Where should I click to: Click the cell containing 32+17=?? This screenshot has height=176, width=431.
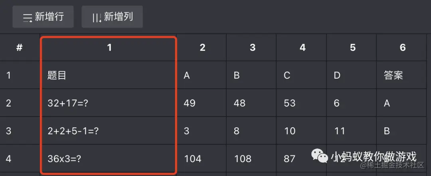pos(109,103)
